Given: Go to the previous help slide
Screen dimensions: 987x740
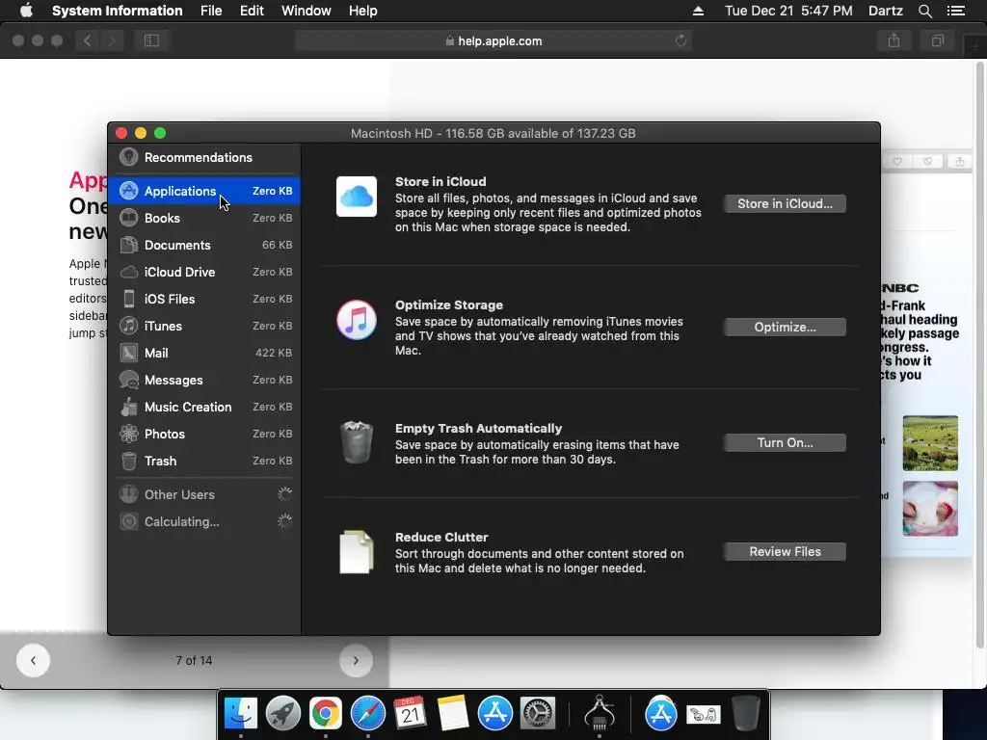Looking at the screenshot, I should (x=33, y=660).
